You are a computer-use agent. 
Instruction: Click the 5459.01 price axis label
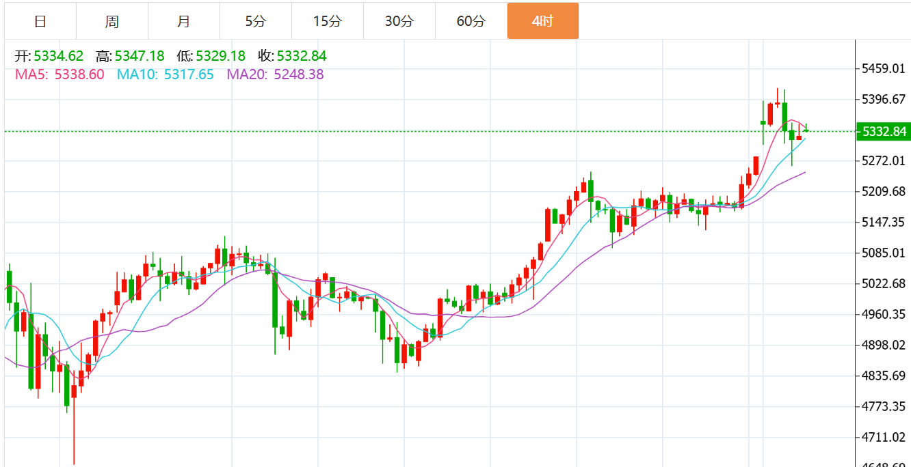tap(884, 69)
